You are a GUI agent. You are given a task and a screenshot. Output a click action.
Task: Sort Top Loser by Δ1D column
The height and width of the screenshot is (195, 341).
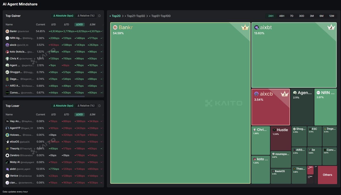point(53,115)
